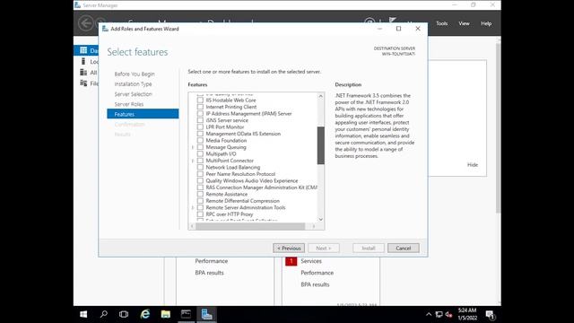Show hidden system tray icons
Image resolution: width=574 pixels, height=323 pixels.
click(429, 314)
